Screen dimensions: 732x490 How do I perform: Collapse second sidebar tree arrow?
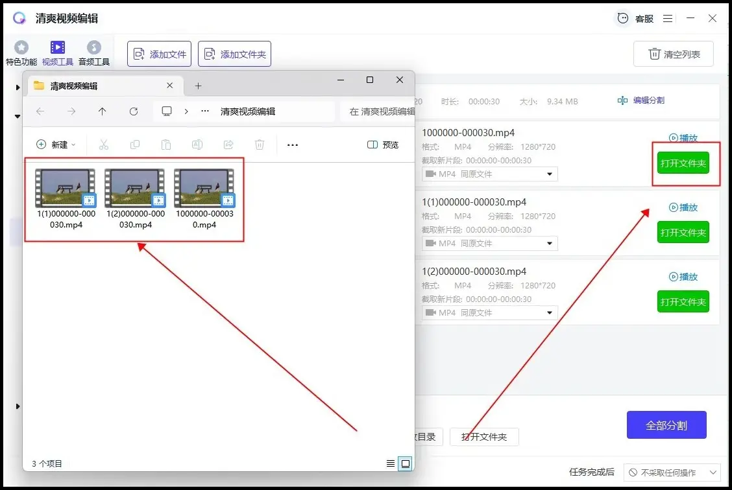click(18, 116)
